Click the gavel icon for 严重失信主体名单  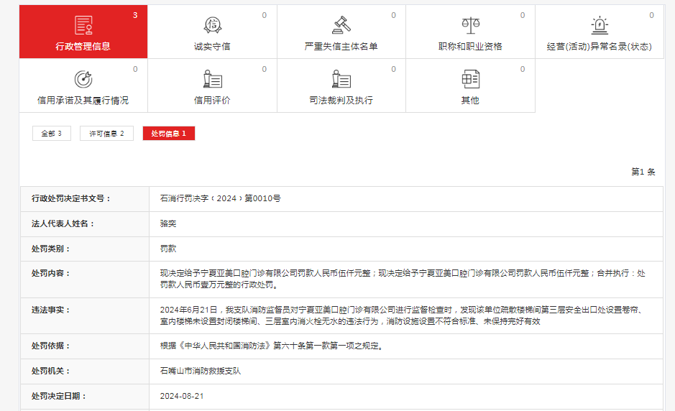coord(341,25)
